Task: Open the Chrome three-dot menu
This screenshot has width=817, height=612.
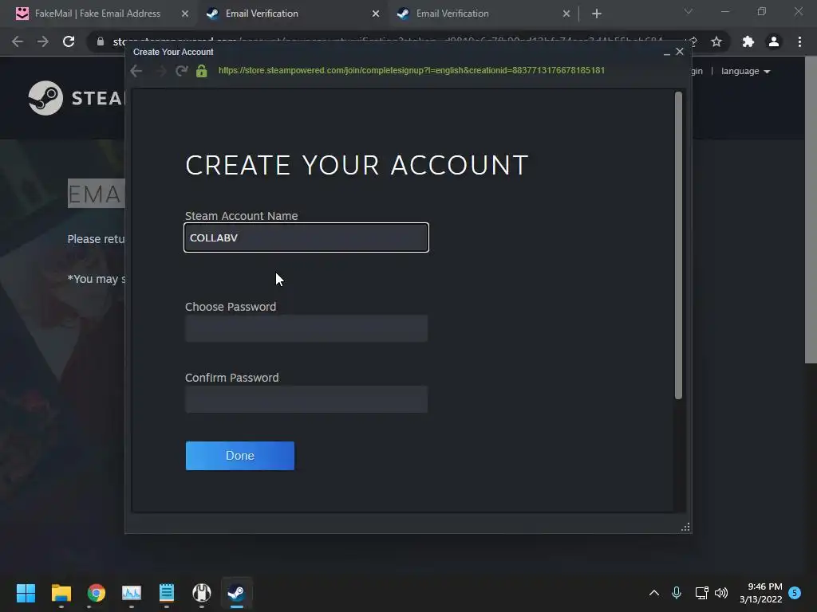Action: coord(799,41)
